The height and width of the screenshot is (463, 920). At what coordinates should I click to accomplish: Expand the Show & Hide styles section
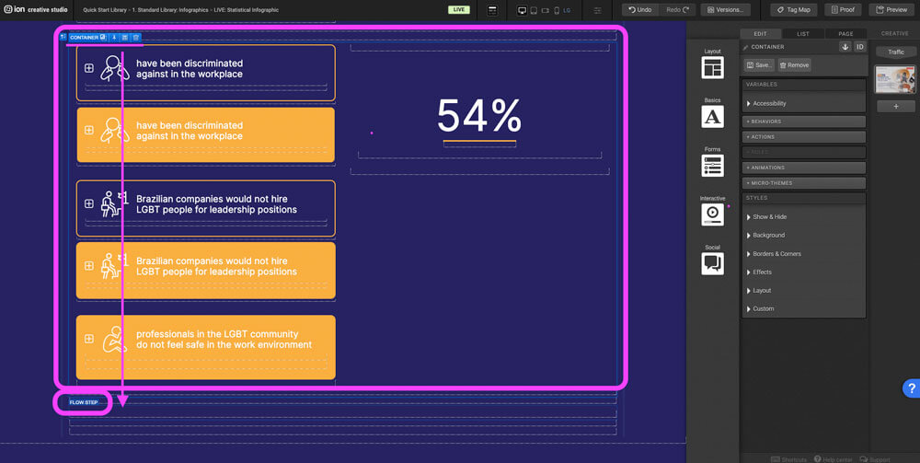tap(769, 217)
